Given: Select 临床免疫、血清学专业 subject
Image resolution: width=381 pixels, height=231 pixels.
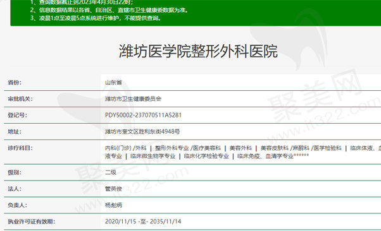Looking at the screenshot, I should [x=265, y=156].
